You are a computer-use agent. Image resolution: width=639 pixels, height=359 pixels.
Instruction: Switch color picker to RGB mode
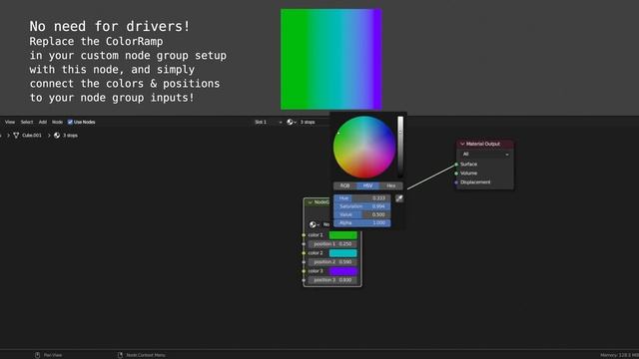344,185
